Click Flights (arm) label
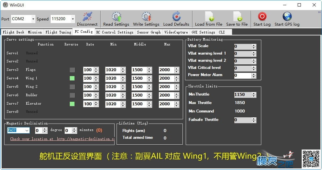 (x=134, y=131)
